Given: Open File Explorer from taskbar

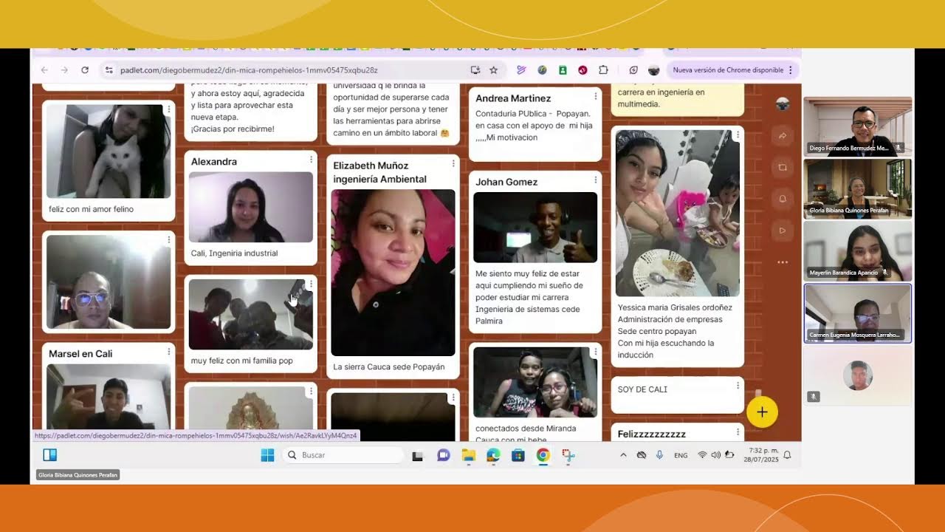Looking at the screenshot, I should coord(468,455).
